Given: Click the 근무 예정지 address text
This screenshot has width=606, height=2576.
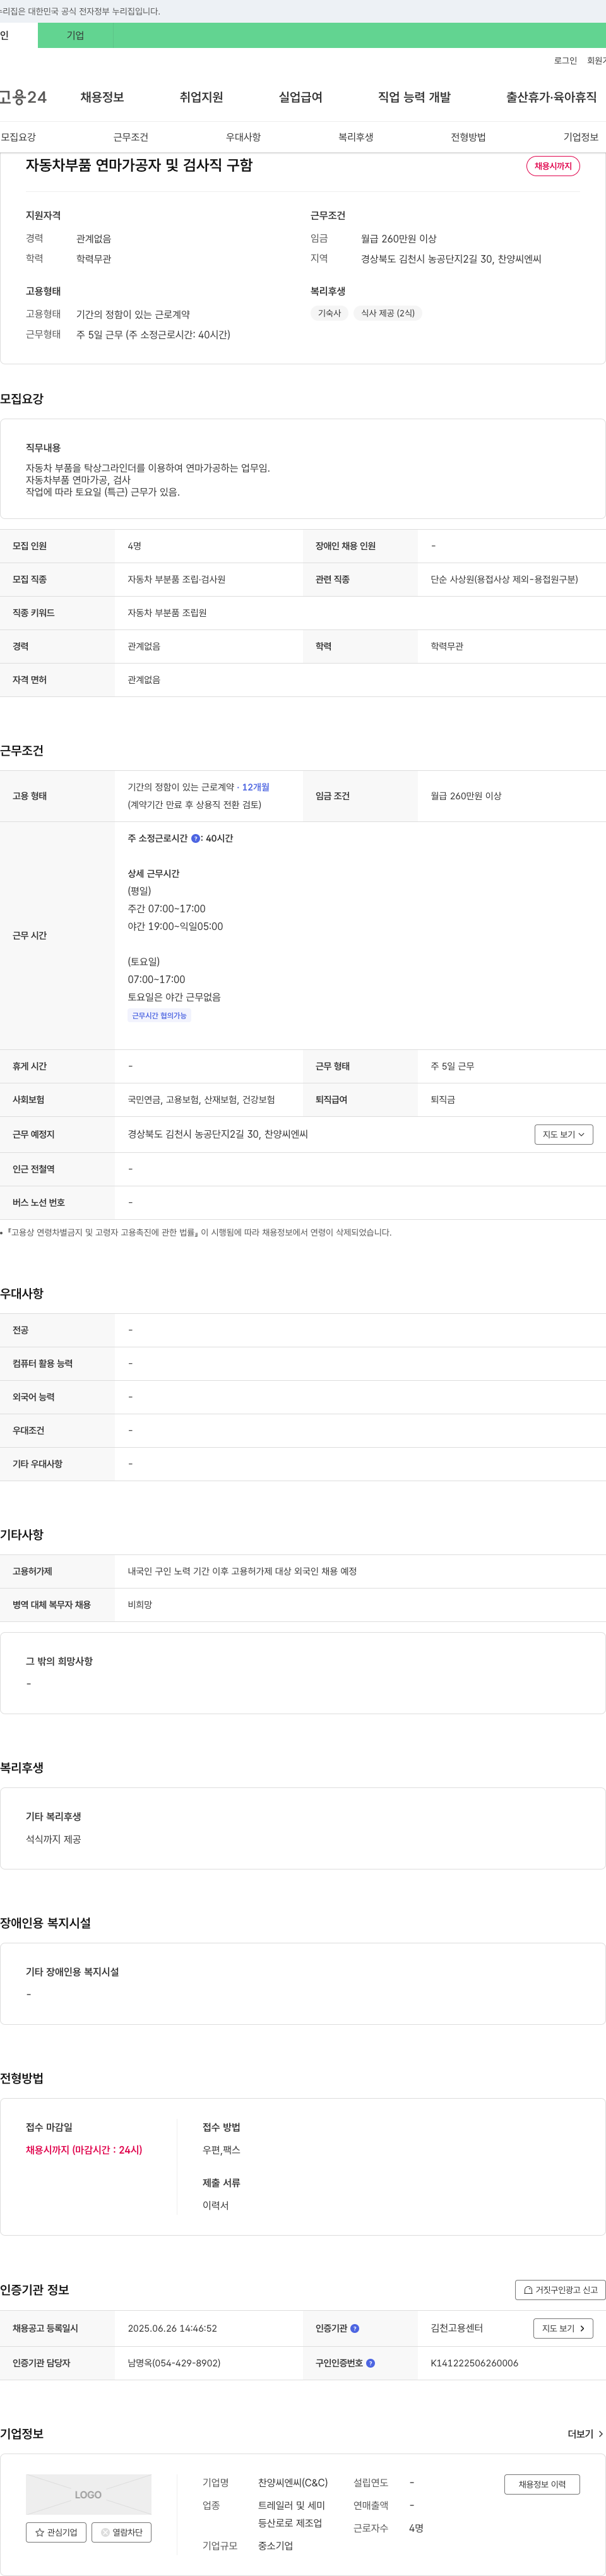Looking at the screenshot, I should (x=218, y=1134).
